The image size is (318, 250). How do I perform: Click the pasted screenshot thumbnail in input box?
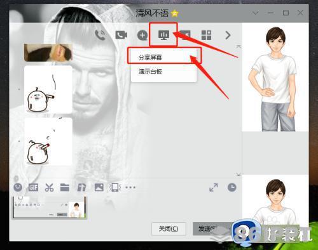coord(49,207)
